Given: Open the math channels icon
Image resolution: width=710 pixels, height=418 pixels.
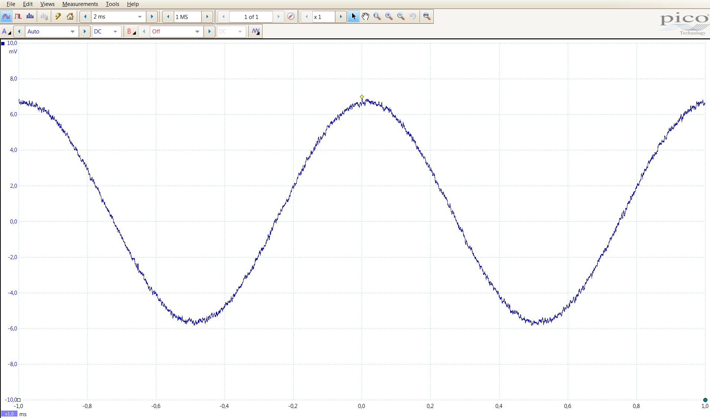Looking at the screenshot, I should point(256,32).
